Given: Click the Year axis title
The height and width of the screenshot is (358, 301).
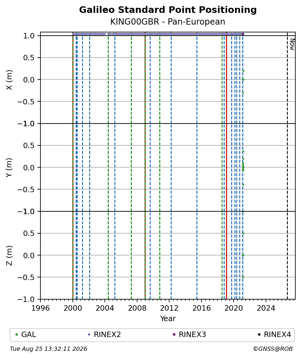Looking at the screenshot, I should tap(168, 318).
